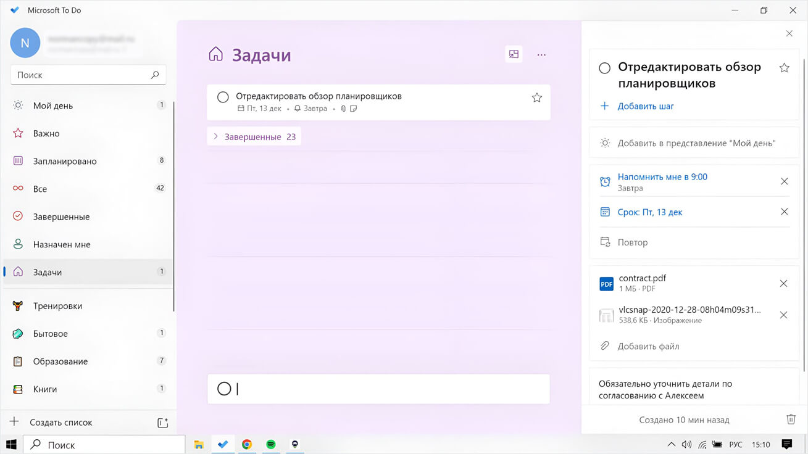Star the task as important

[x=536, y=97]
